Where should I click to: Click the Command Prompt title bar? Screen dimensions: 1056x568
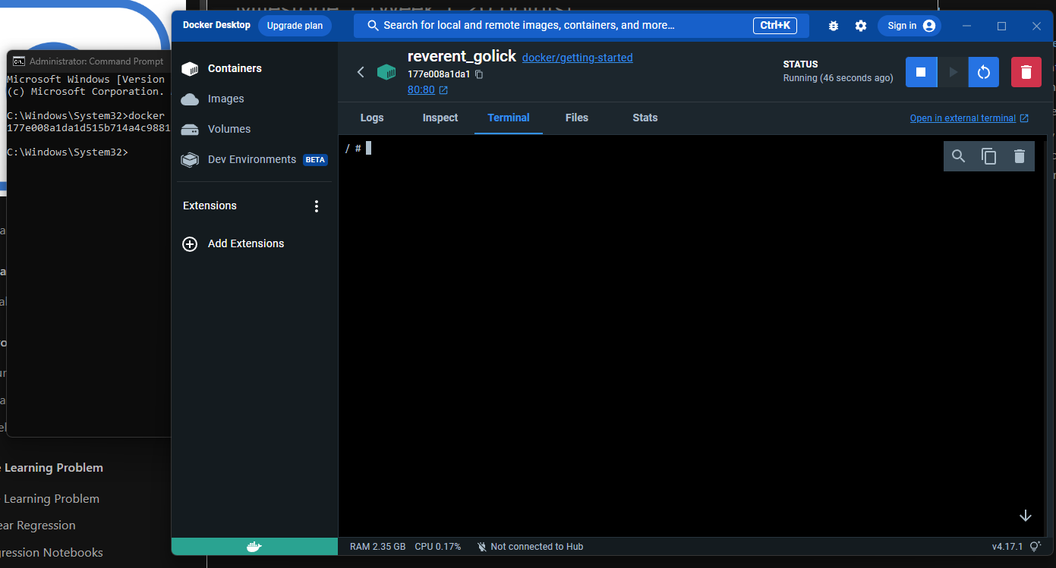90,61
